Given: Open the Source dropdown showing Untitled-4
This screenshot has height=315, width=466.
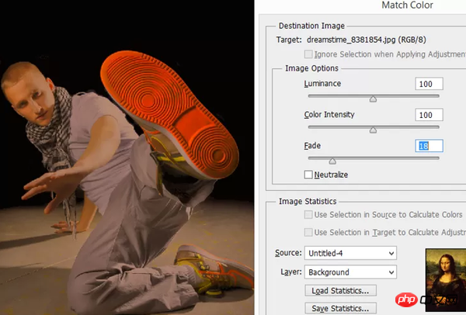Looking at the screenshot, I should (x=350, y=253).
